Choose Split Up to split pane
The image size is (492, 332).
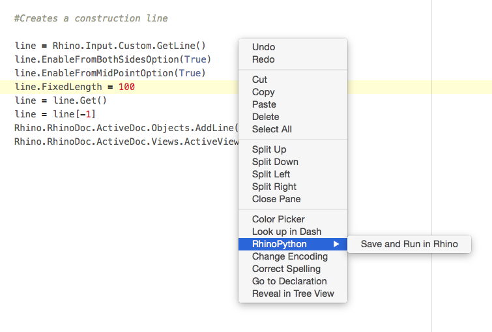[293, 149]
